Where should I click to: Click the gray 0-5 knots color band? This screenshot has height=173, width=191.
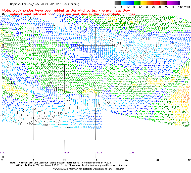[x=118, y=3]
